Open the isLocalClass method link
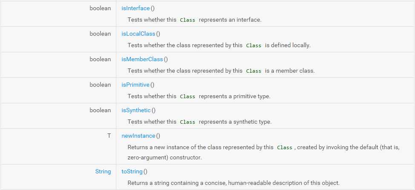The image size is (415, 190). pyautogui.click(x=138, y=34)
